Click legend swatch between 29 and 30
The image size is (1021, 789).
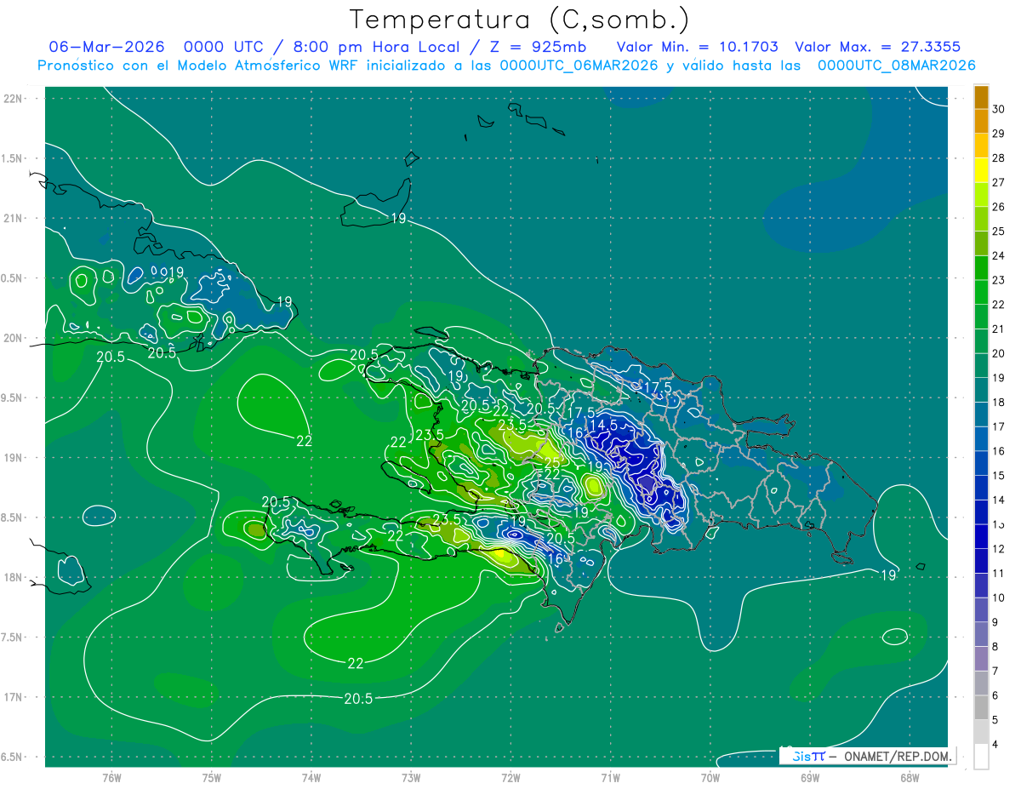981,121
